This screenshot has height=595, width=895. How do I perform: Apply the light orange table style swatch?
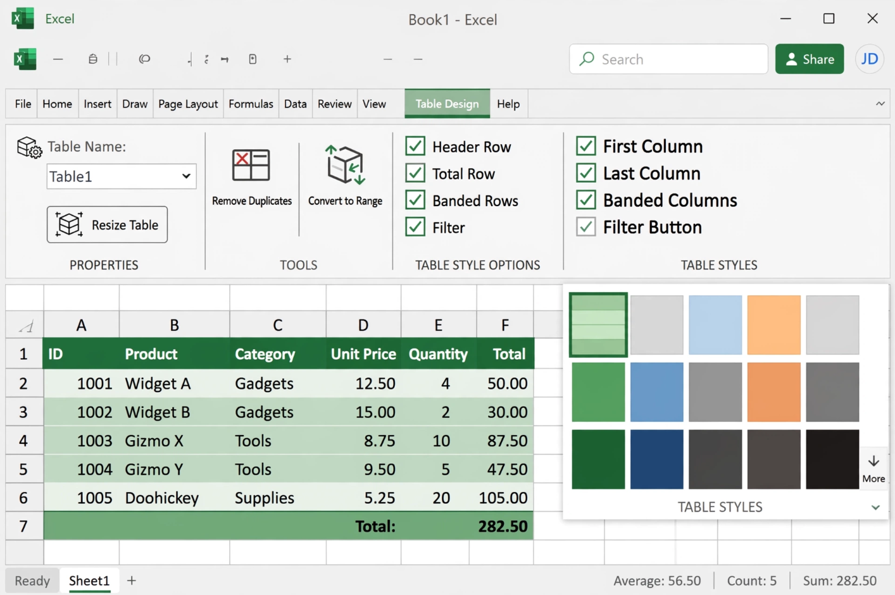[773, 325]
